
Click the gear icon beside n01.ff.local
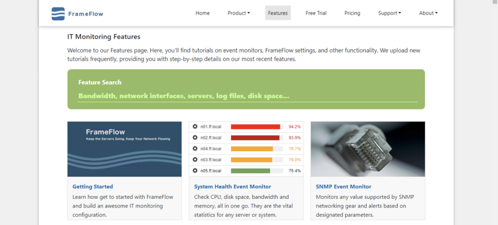click(195, 127)
